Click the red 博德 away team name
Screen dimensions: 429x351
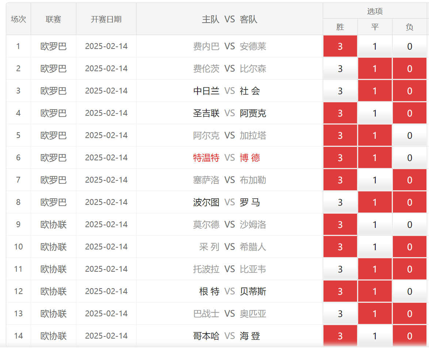point(250,158)
